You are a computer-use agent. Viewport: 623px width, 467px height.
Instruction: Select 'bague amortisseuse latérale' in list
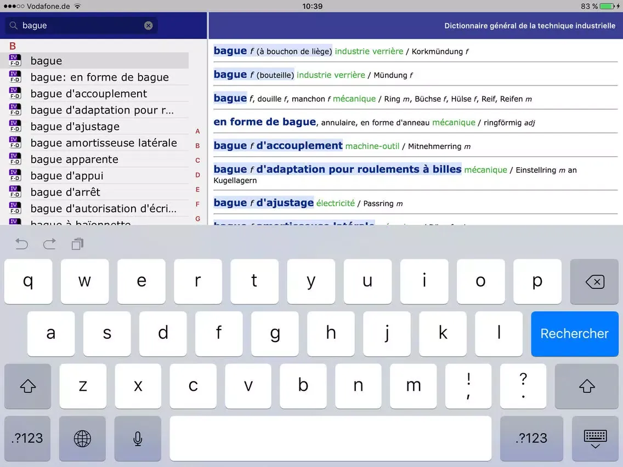tap(94, 143)
